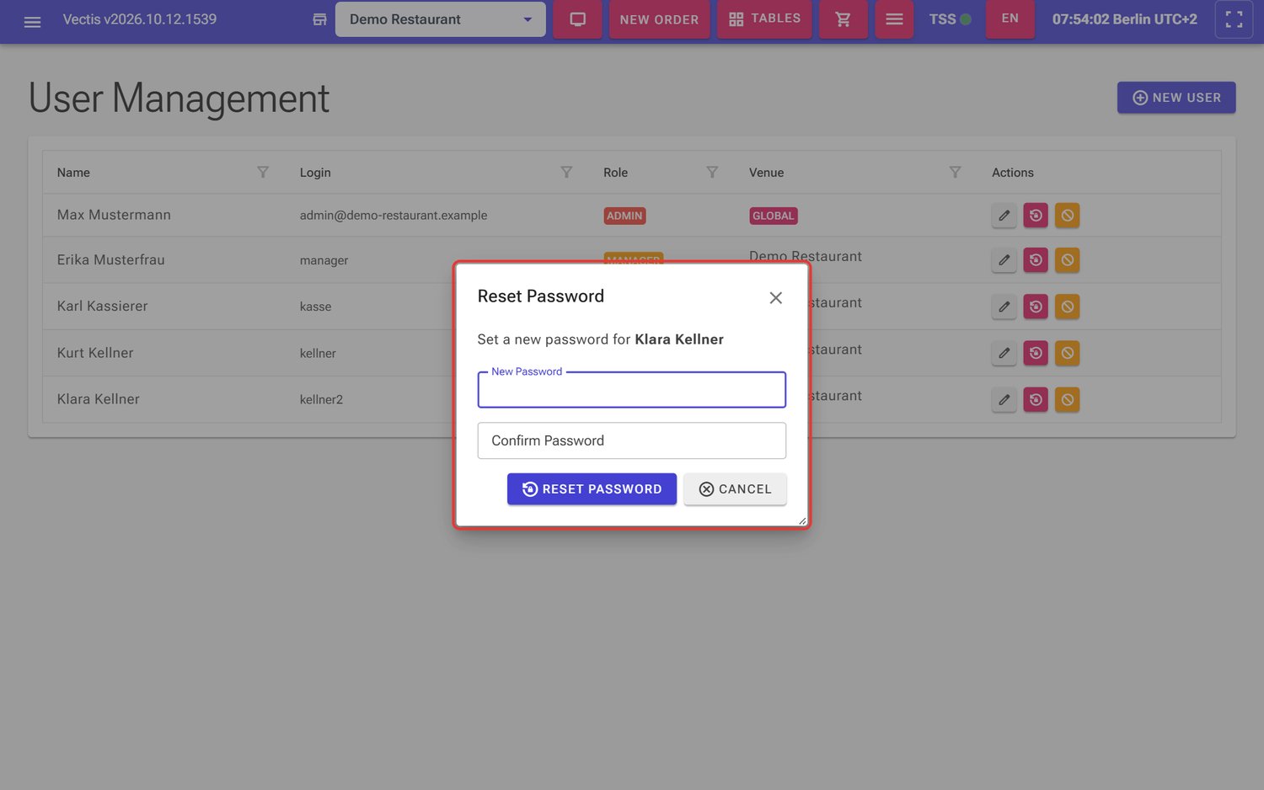The image size is (1264, 790).
Task: Cancel the password reset
Action: click(735, 489)
